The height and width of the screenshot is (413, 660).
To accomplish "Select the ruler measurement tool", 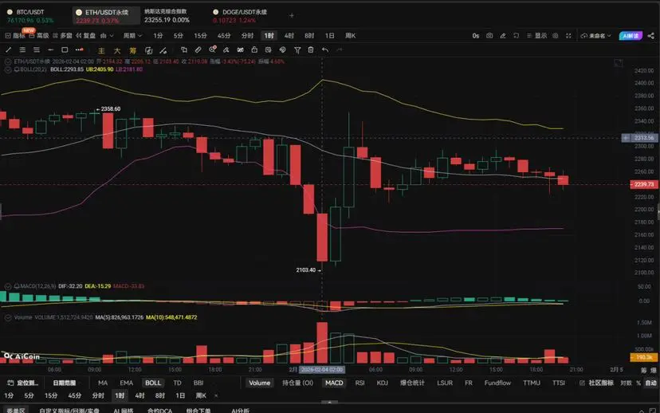I will click(x=198, y=49).
